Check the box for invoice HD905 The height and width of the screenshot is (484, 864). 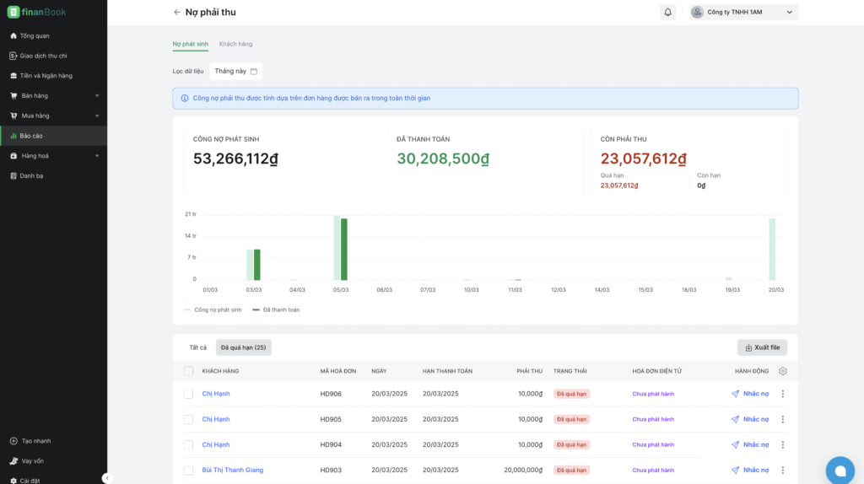coord(188,420)
